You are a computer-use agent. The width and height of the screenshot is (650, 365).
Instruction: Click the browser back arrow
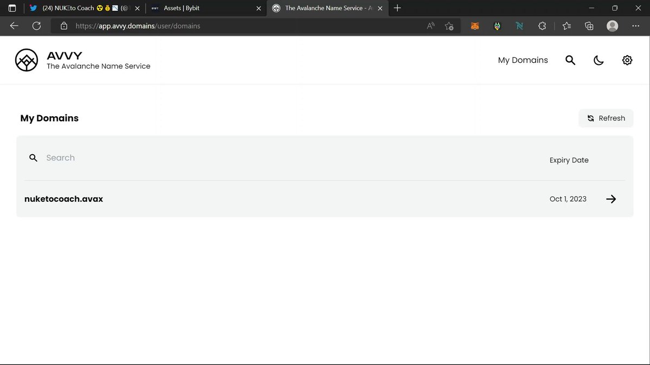(x=14, y=26)
